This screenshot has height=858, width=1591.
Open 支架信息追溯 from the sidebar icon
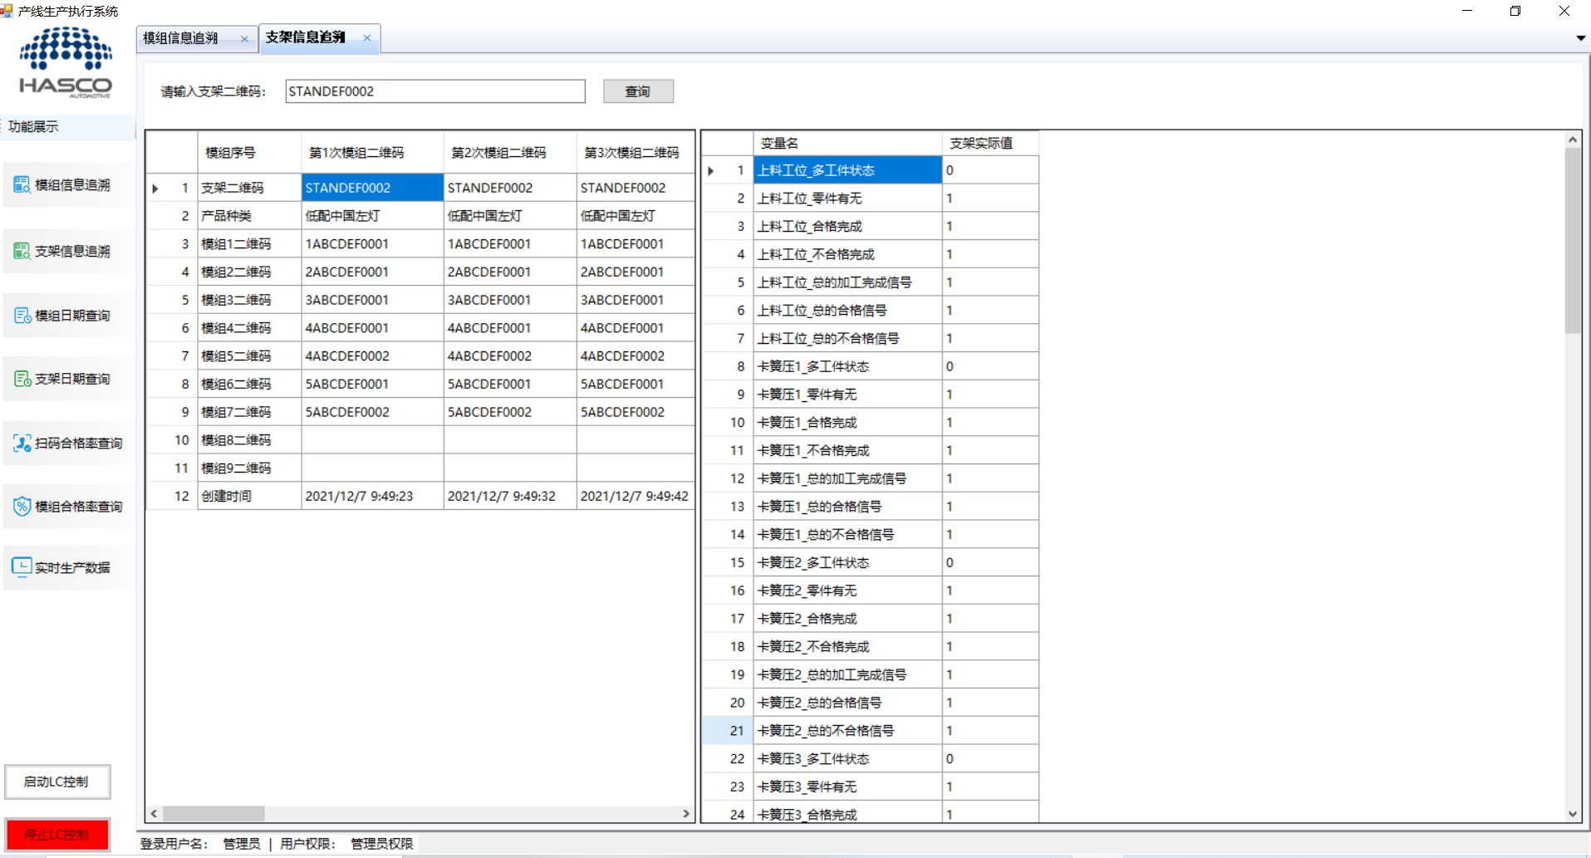tap(22, 251)
